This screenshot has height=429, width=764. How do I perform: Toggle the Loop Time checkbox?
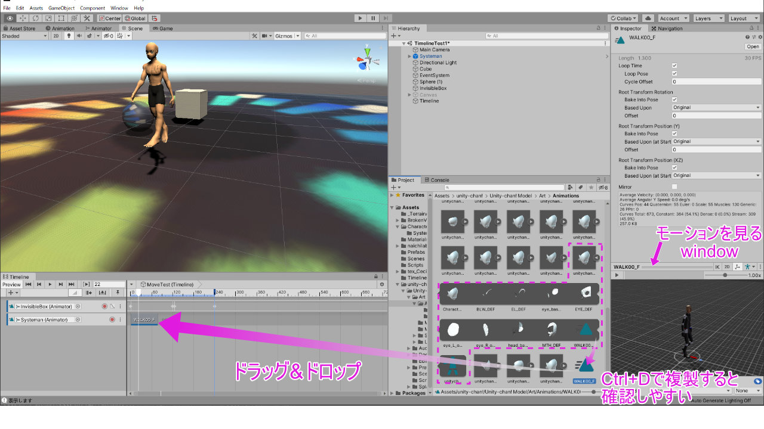point(674,66)
